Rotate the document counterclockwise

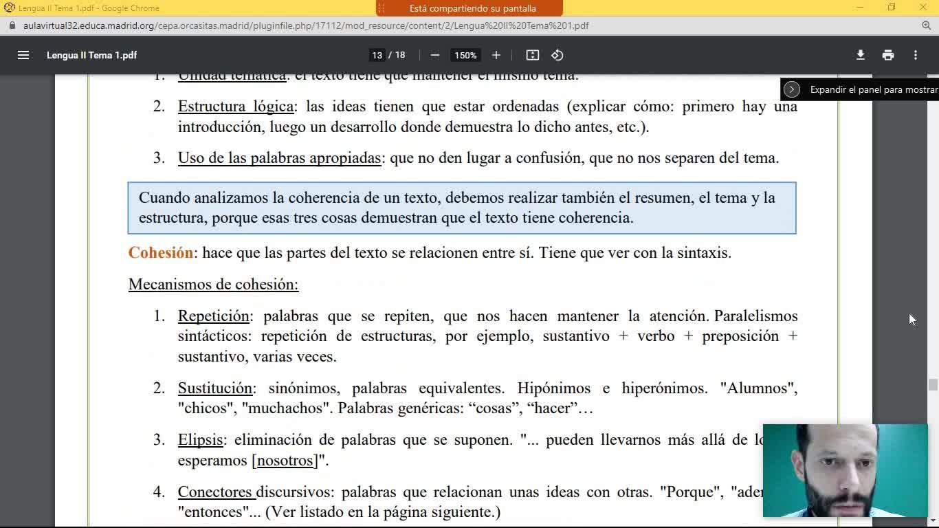(x=557, y=55)
